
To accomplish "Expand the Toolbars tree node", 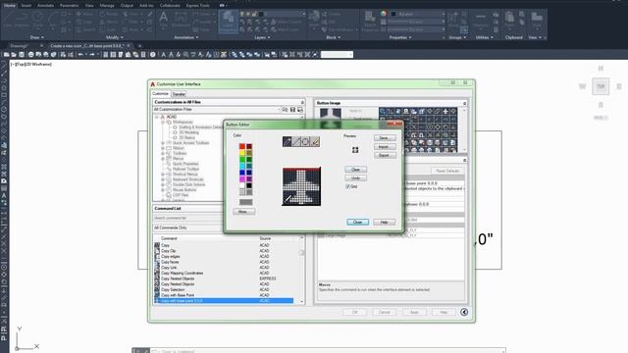I will pyautogui.click(x=163, y=153).
